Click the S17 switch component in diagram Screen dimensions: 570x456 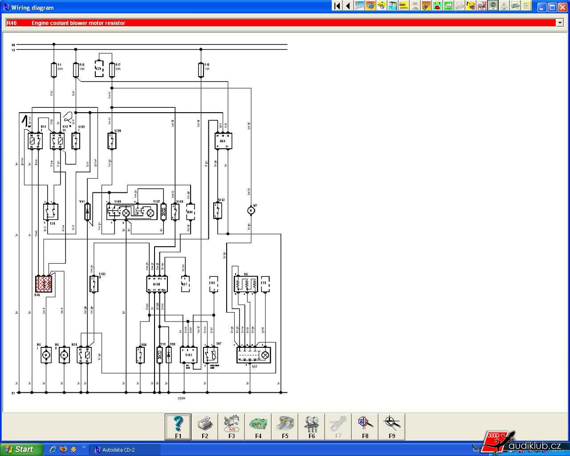tap(253, 355)
